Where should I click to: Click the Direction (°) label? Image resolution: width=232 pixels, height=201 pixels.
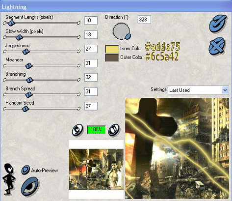117,17
